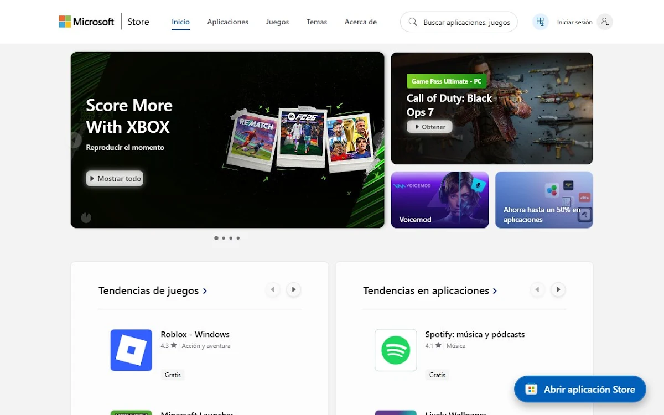The height and width of the screenshot is (415, 664).
Task: Click Abrir aplicación Store button
Action: click(580, 389)
